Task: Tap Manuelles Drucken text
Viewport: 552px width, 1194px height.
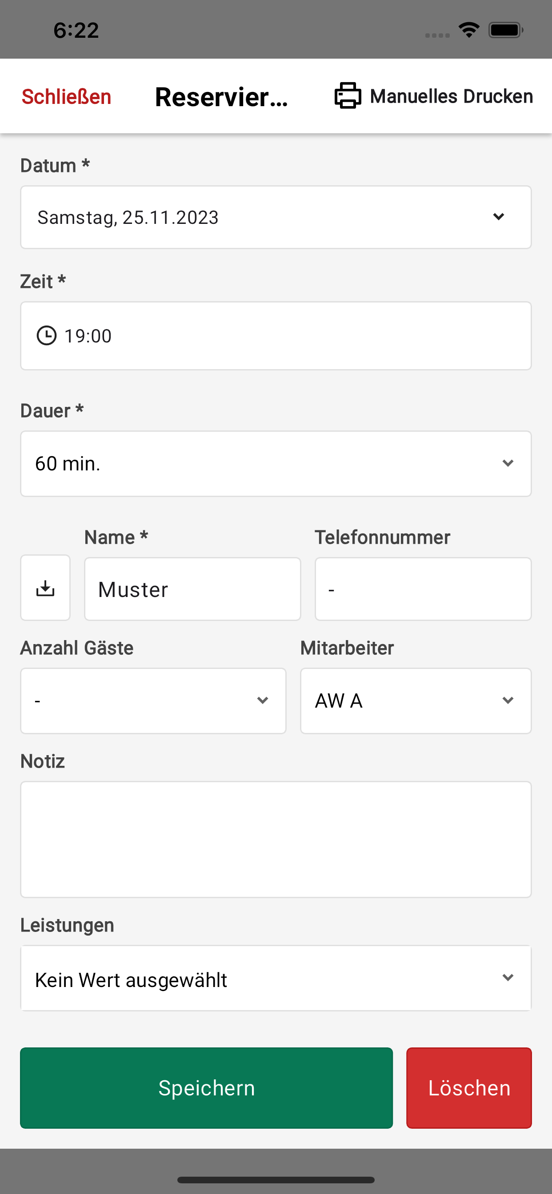Action: coord(452,96)
